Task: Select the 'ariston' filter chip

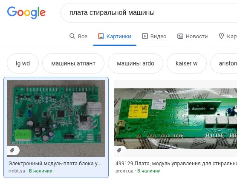Action: coord(224,63)
